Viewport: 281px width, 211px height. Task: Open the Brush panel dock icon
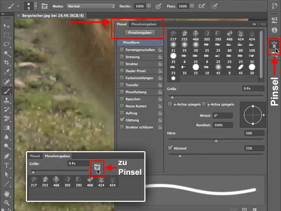[274, 44]
